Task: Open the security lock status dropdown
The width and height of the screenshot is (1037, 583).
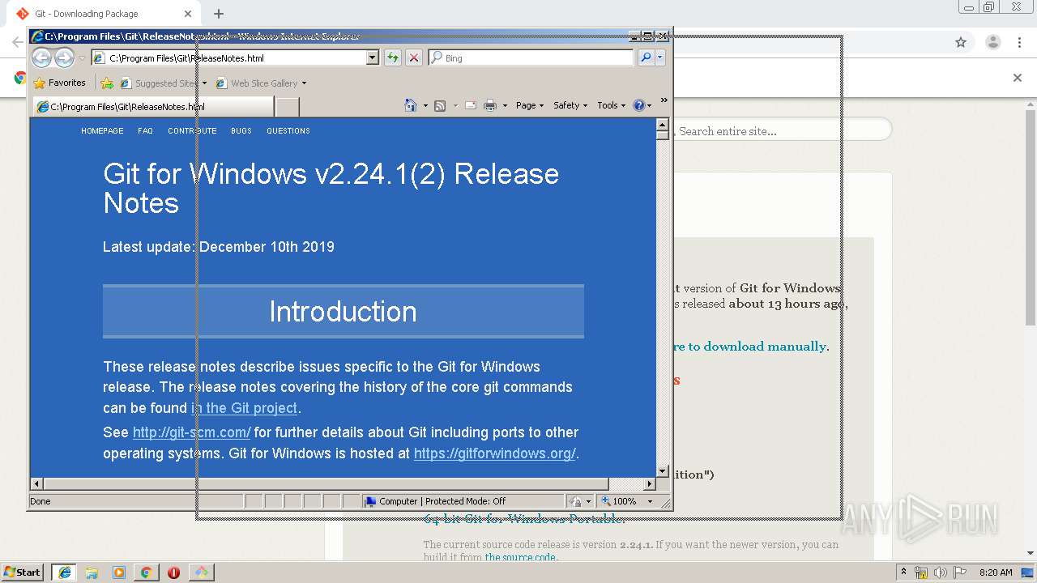Action: pos(580,501)
